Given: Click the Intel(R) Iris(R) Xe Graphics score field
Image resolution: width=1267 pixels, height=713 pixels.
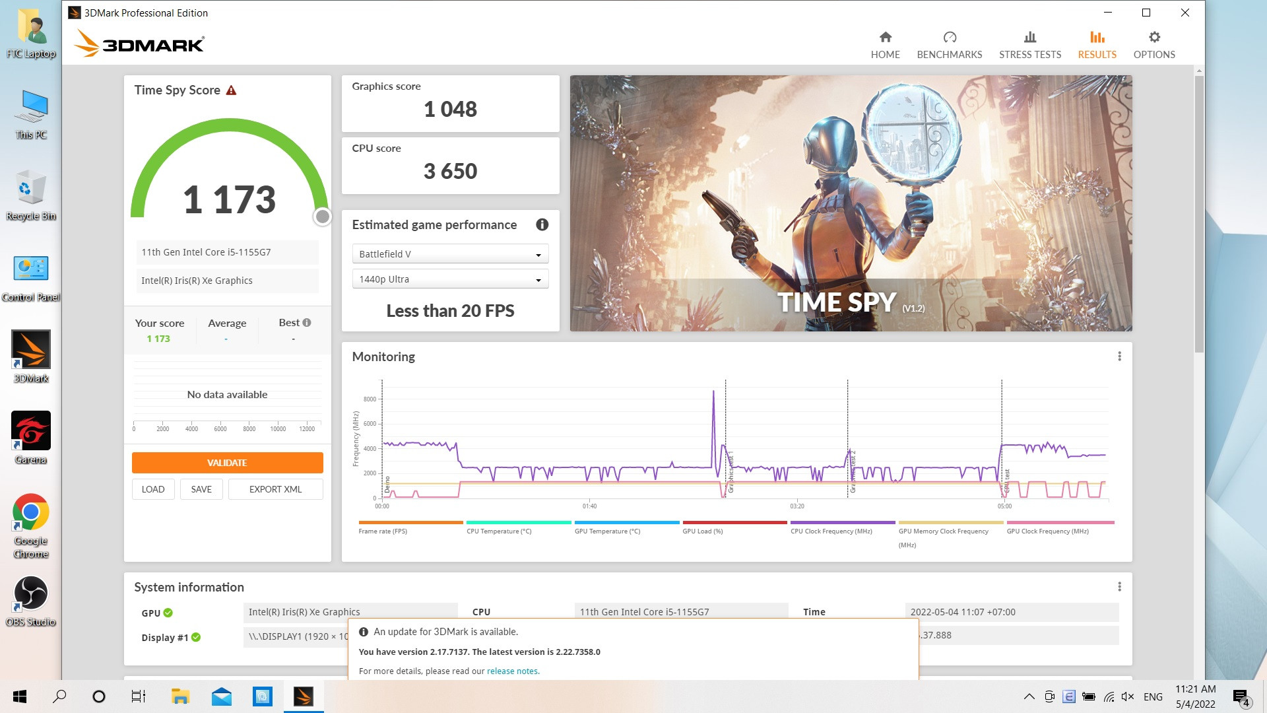Looking at the screenshot, I should tap(227, 281).
